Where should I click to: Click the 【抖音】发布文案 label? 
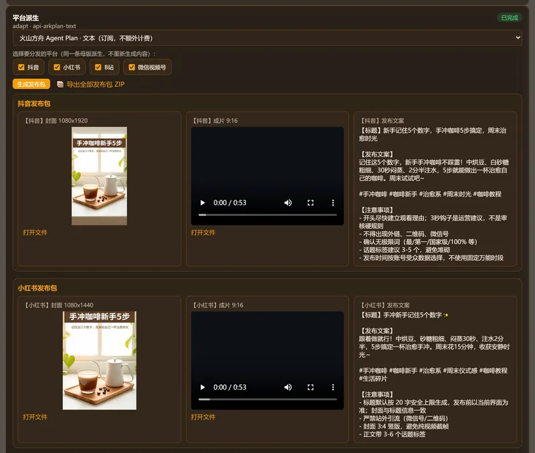[383, 121]
